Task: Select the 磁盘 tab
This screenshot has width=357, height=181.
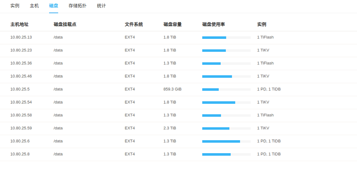Action: coord(54,6)
